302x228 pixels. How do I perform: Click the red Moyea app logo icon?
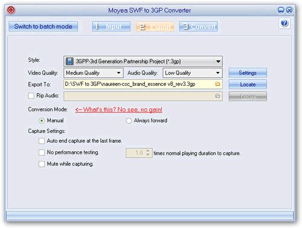[11, 10]
